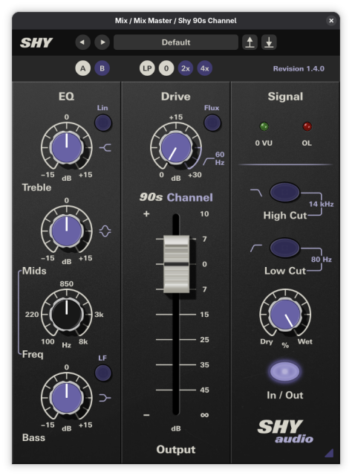Click the 60 Hz drive filter icon
The image size is (352, 476).
coord(209,161)
